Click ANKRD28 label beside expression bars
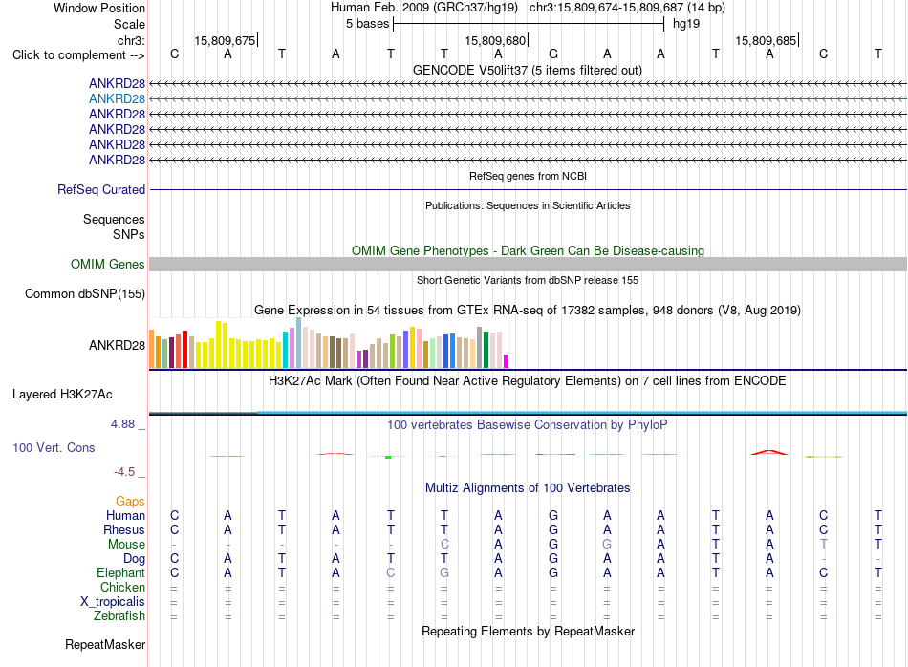The height and width of the screenshot is (667, 908). pyautogui.click(x=117, y=346)
